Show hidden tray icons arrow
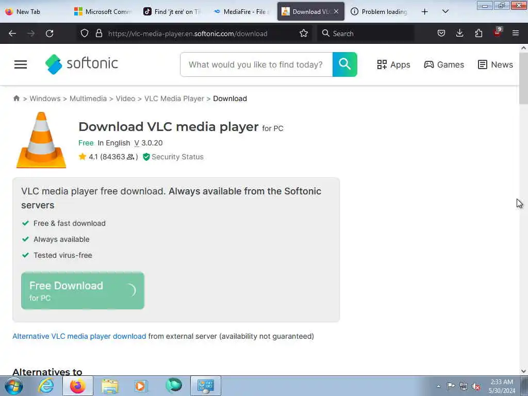 point(438,386)
